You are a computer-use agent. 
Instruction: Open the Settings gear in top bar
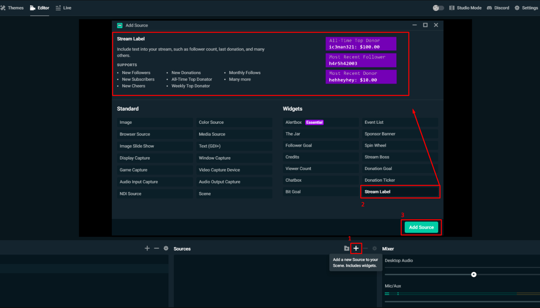526,8
